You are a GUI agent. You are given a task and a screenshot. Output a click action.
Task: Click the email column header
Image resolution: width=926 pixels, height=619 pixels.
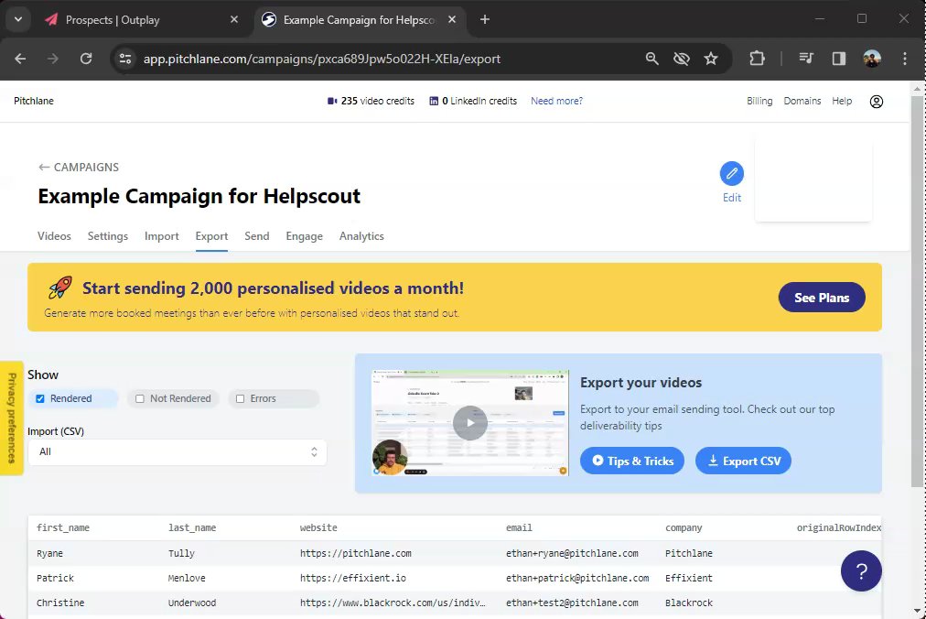(519, 527)
